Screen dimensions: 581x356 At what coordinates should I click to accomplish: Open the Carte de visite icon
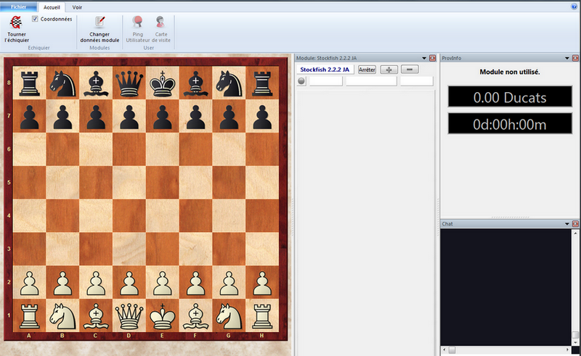click(161, 23)
